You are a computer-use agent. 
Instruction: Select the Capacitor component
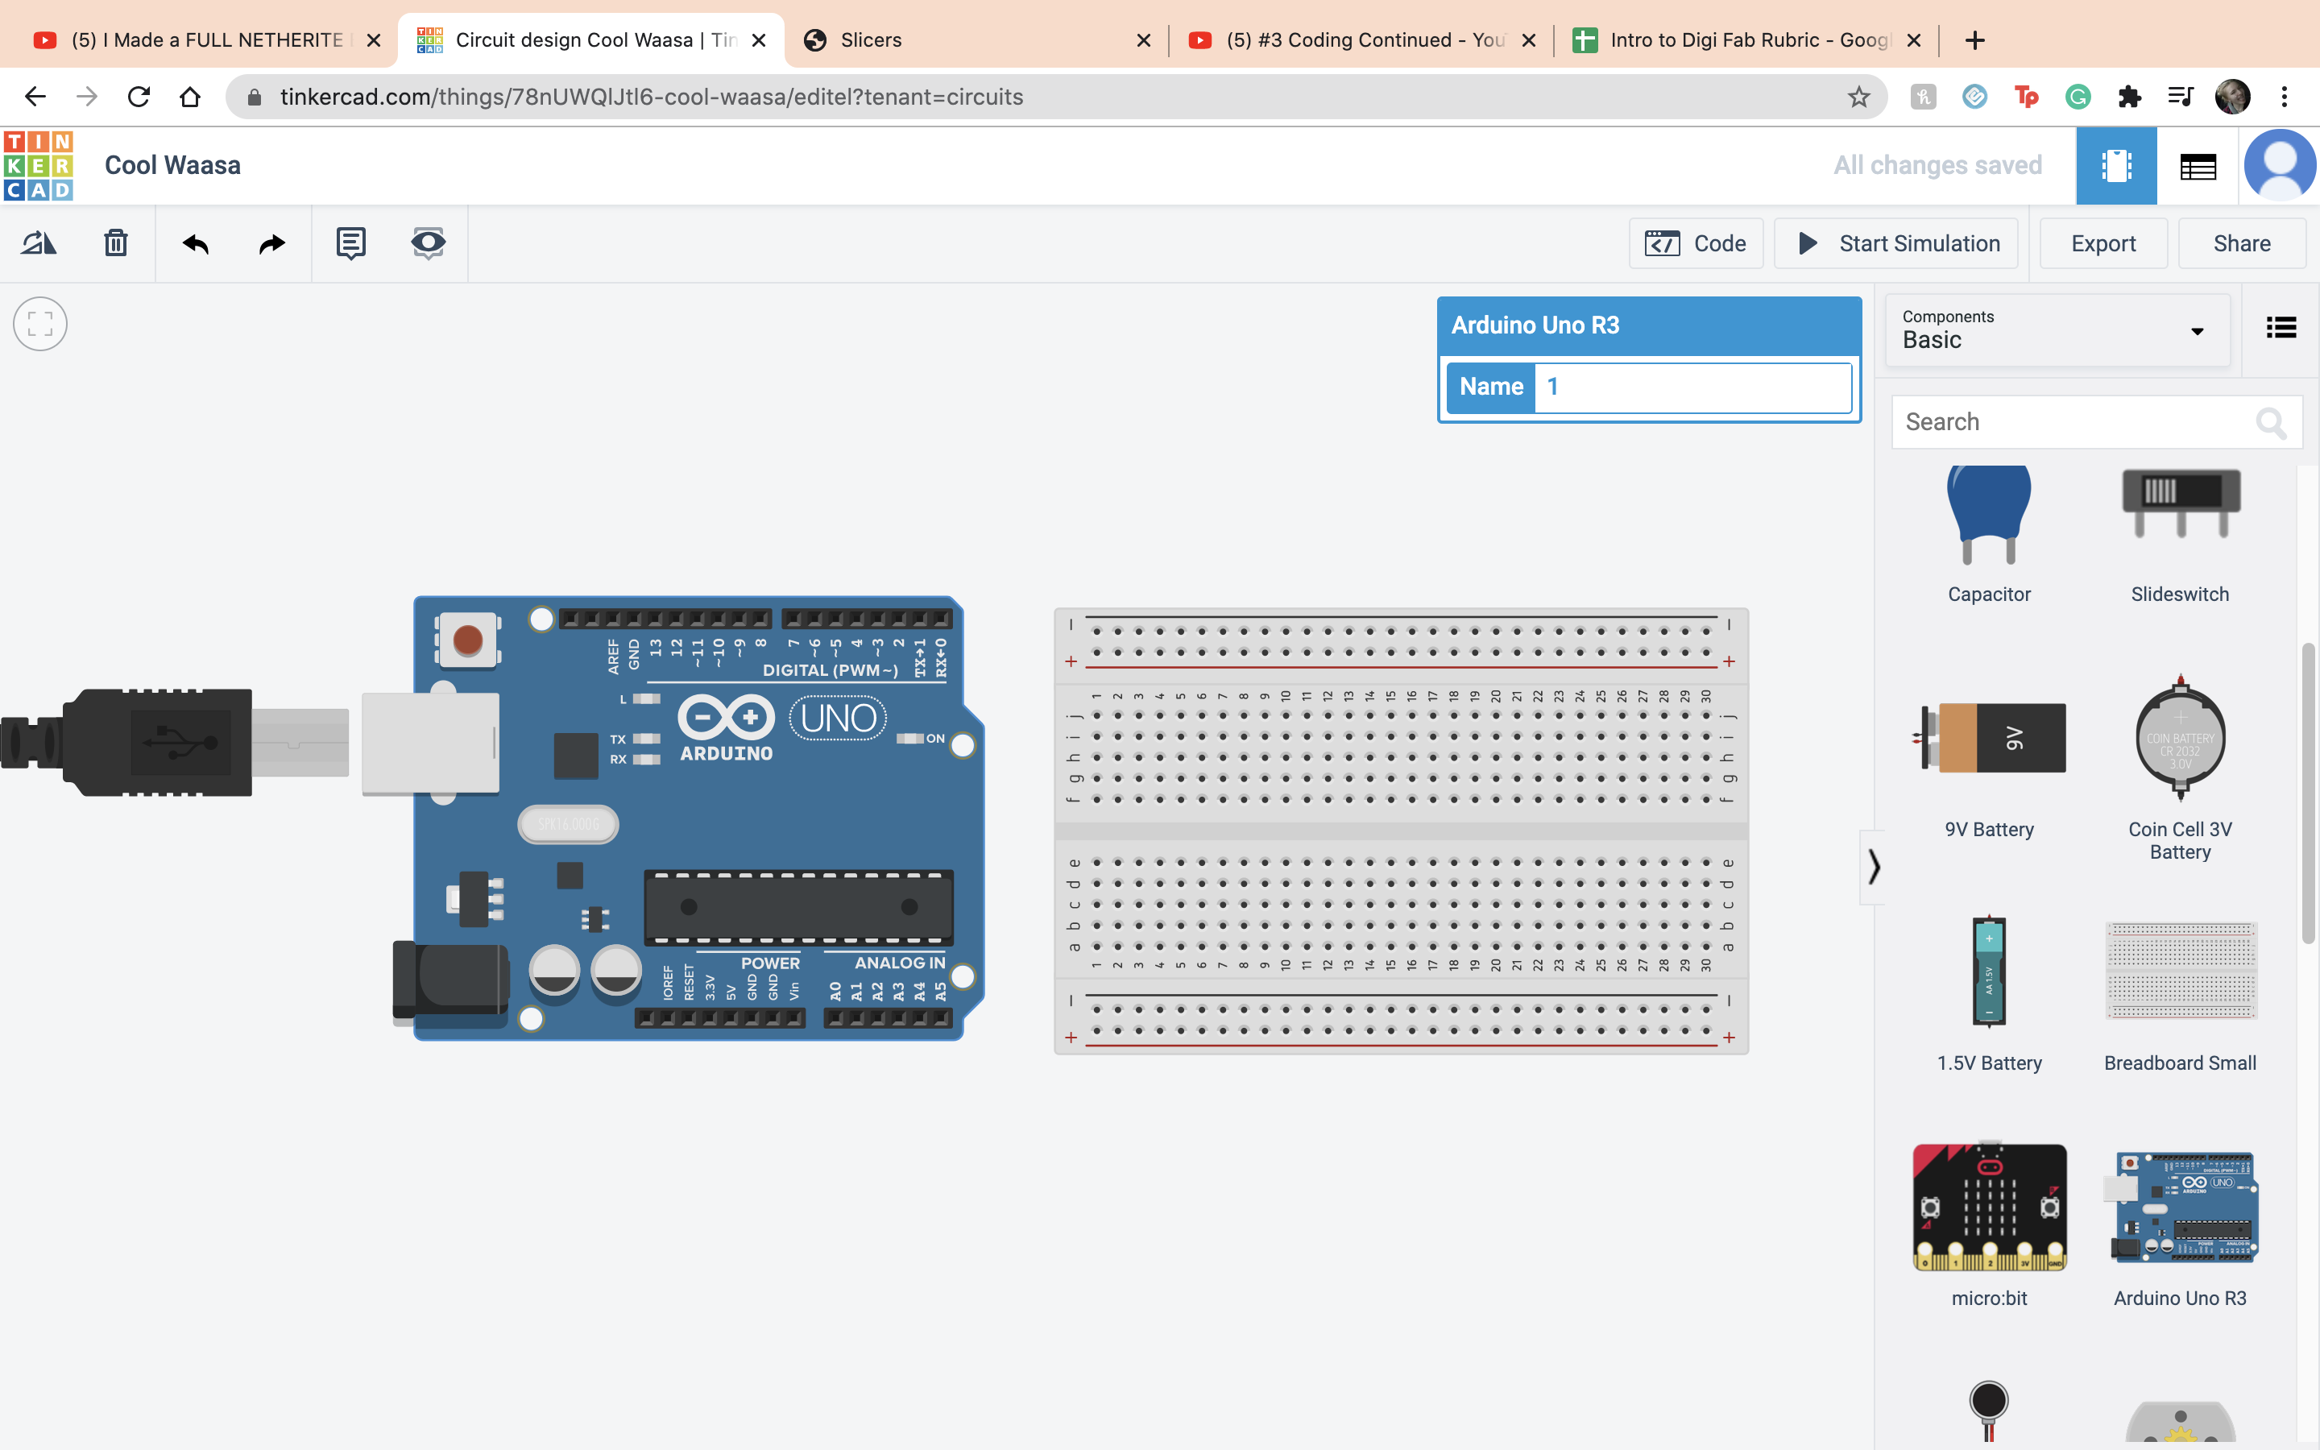point(1988,535)
